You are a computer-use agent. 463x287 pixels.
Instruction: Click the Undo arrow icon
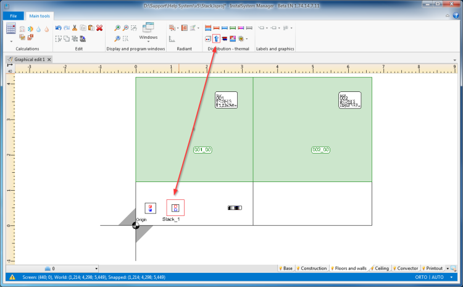point(58,28)
